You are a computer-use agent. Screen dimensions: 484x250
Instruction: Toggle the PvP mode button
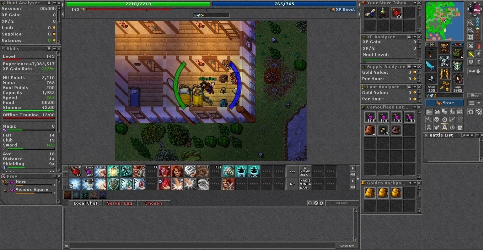pos(474,71)
